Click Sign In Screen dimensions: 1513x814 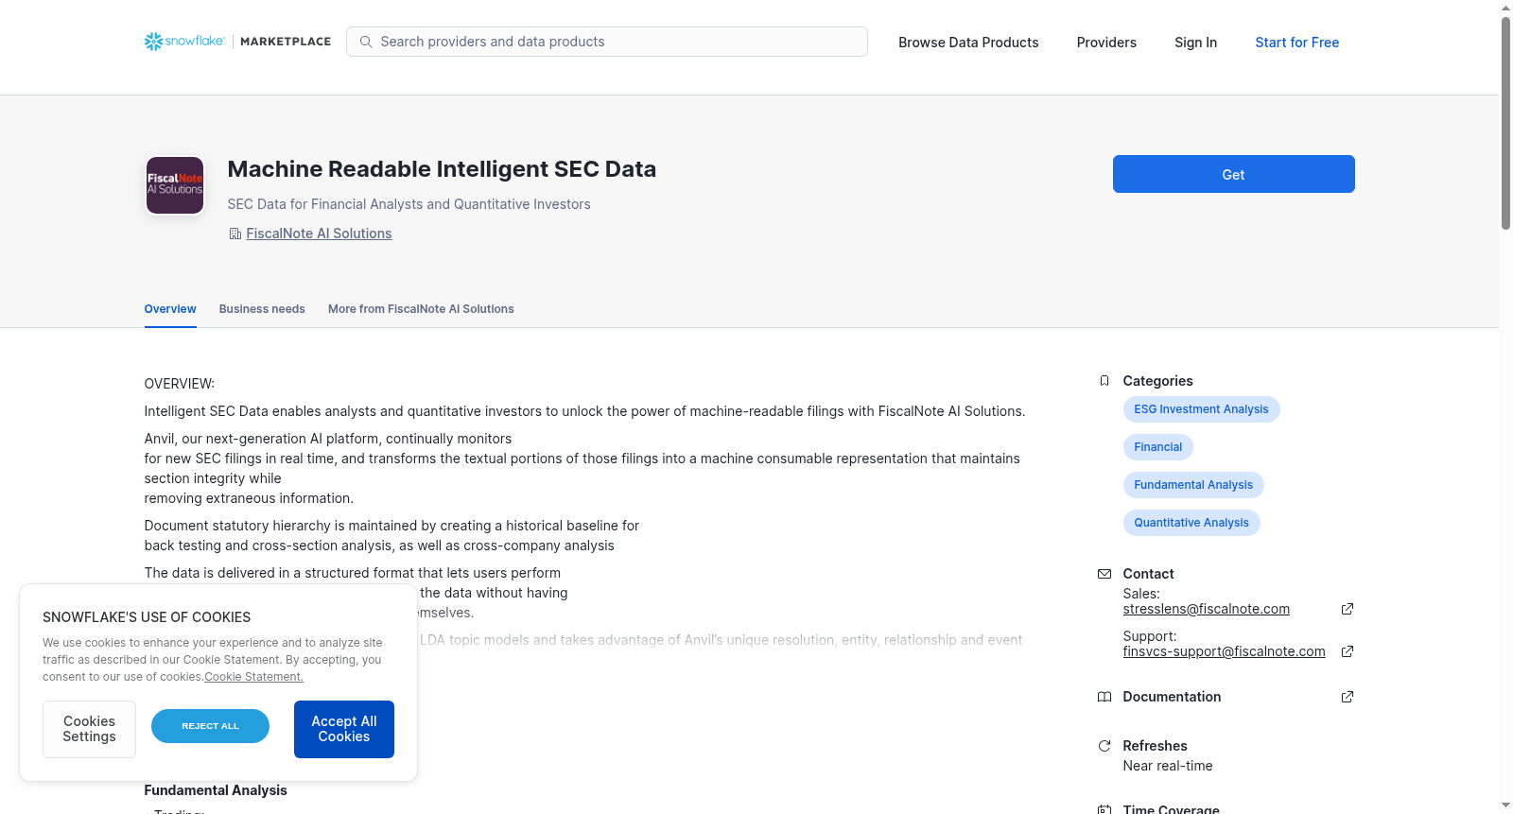coord(1195,43)
